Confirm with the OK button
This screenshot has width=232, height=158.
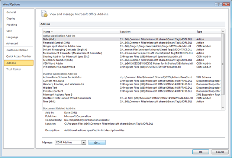pos(200,152)
